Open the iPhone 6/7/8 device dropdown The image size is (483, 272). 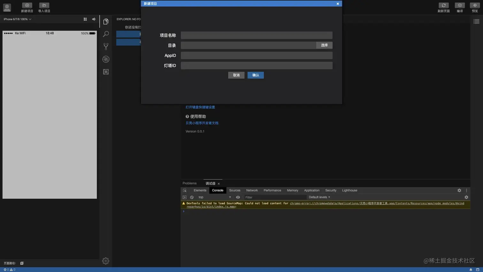[x=17, y=19]
